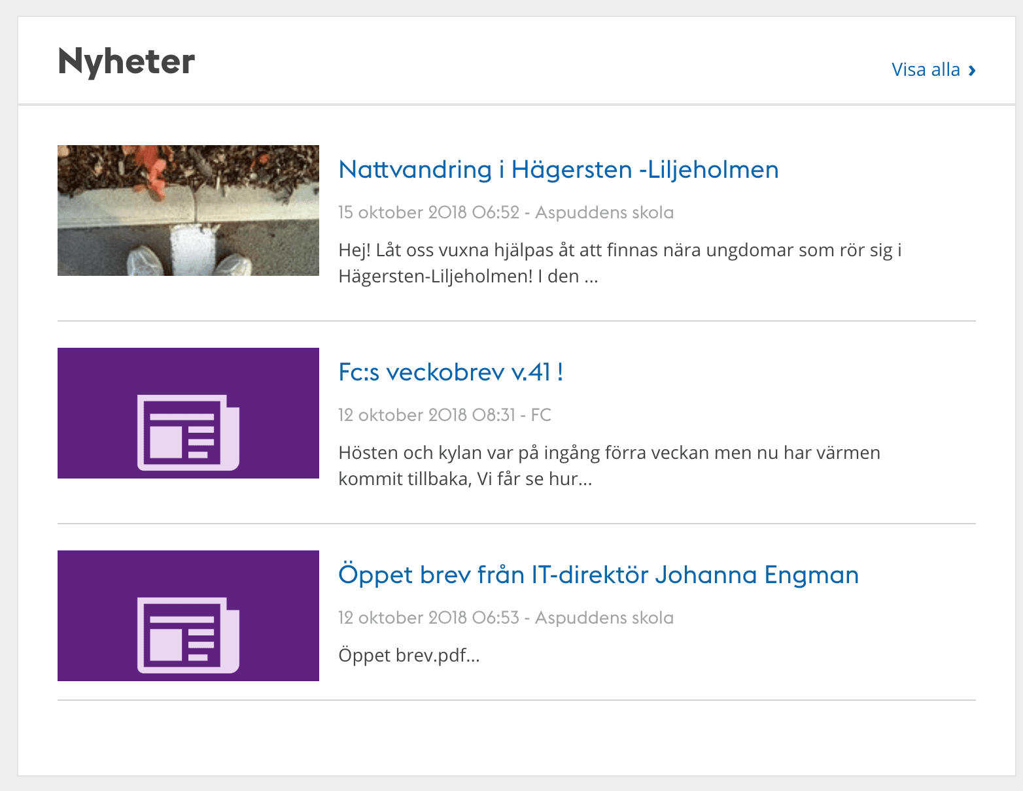
Task: Click the Nattvandring photo thumbnail
Action: [x=188, y=210]
